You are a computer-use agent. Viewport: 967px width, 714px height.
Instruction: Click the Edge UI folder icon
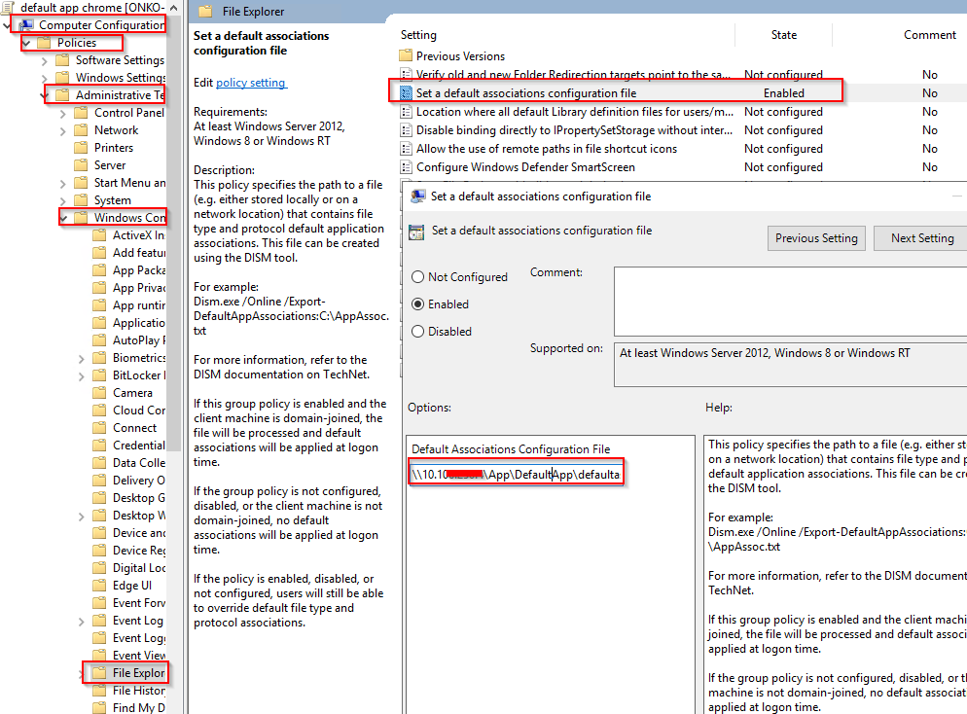[x=99, y=586]
